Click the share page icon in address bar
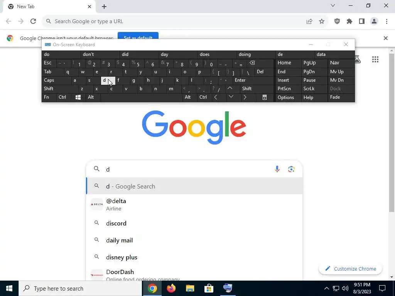Viewport: 395px width, 296px height. [x=309, y=22]
